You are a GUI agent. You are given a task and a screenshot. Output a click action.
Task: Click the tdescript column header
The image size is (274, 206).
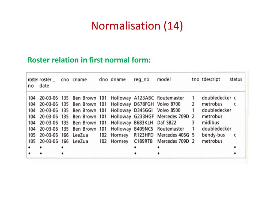pos(211,79)
